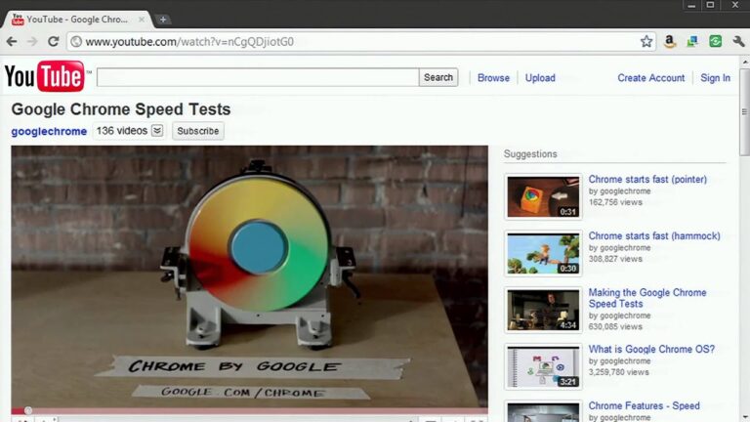Click the 162,756 views text
The width and height of the screenshot is (750, 422).
pos(615,202)
